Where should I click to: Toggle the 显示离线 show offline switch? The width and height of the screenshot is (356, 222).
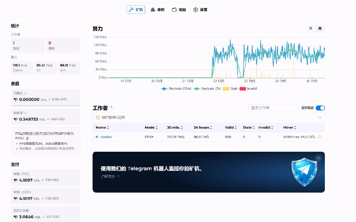click(x=320, y=108)
